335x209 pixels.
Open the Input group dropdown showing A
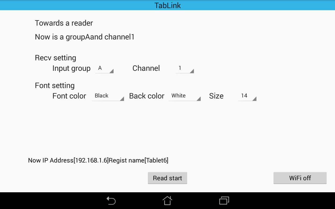tap(104, 68)
